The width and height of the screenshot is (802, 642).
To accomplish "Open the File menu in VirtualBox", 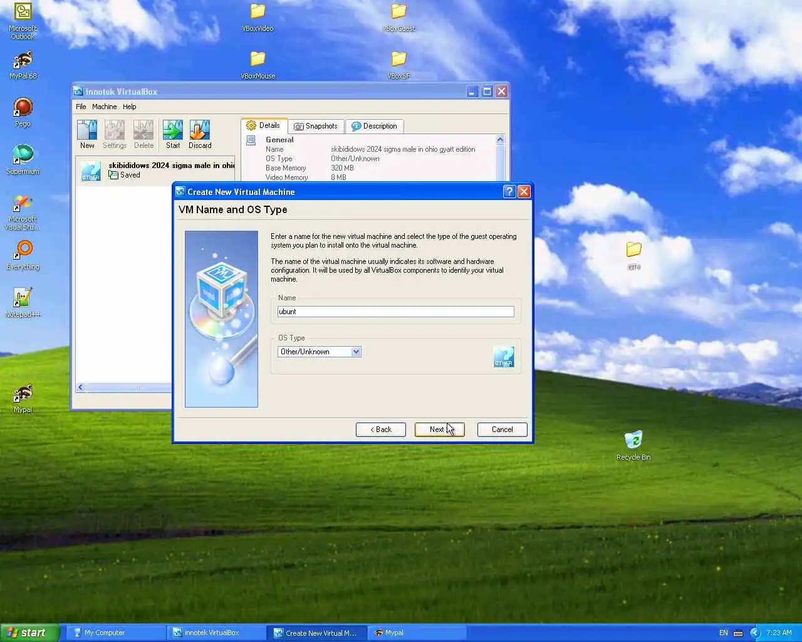I will point(81,107).
